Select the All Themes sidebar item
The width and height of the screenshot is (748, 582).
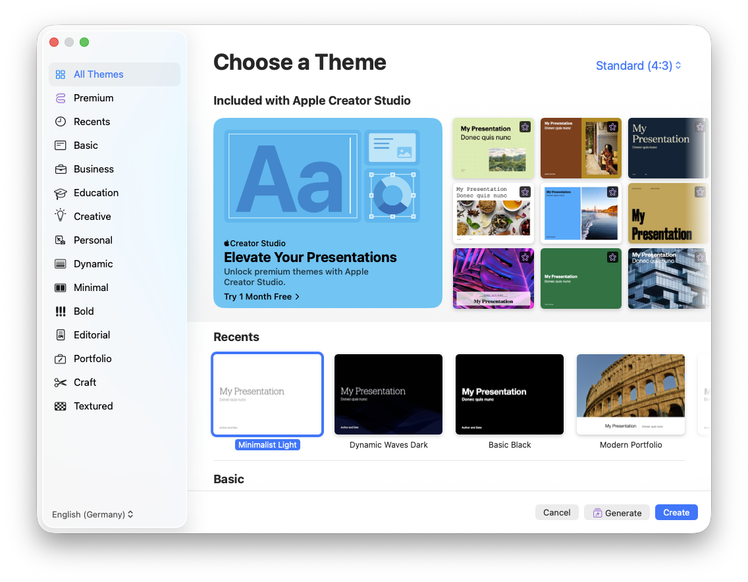[115, 74]
